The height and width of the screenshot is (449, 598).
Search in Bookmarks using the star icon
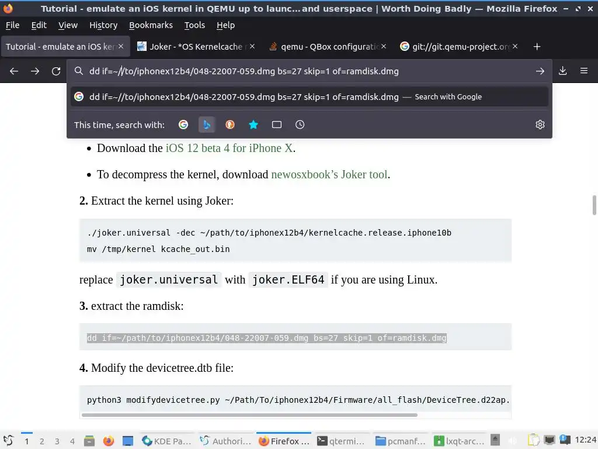click(x=253, y=125)
